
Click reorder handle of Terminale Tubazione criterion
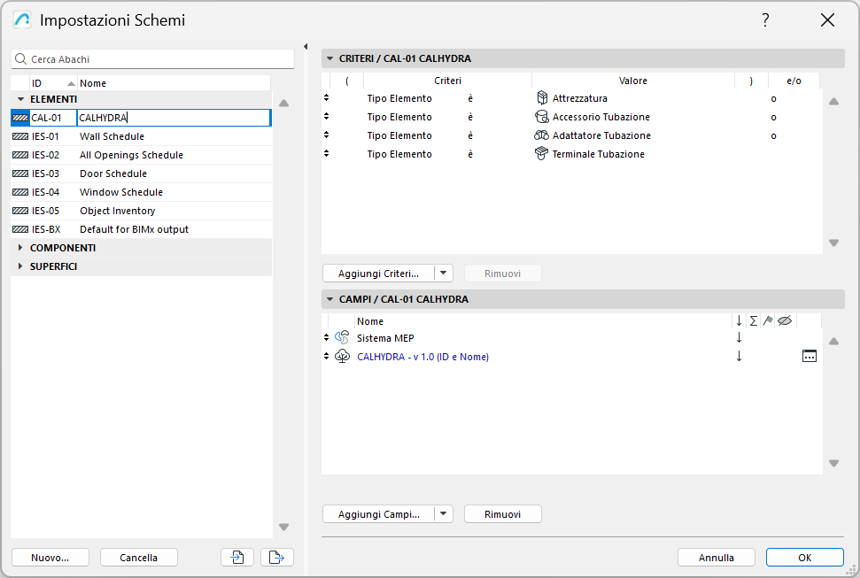326,153
